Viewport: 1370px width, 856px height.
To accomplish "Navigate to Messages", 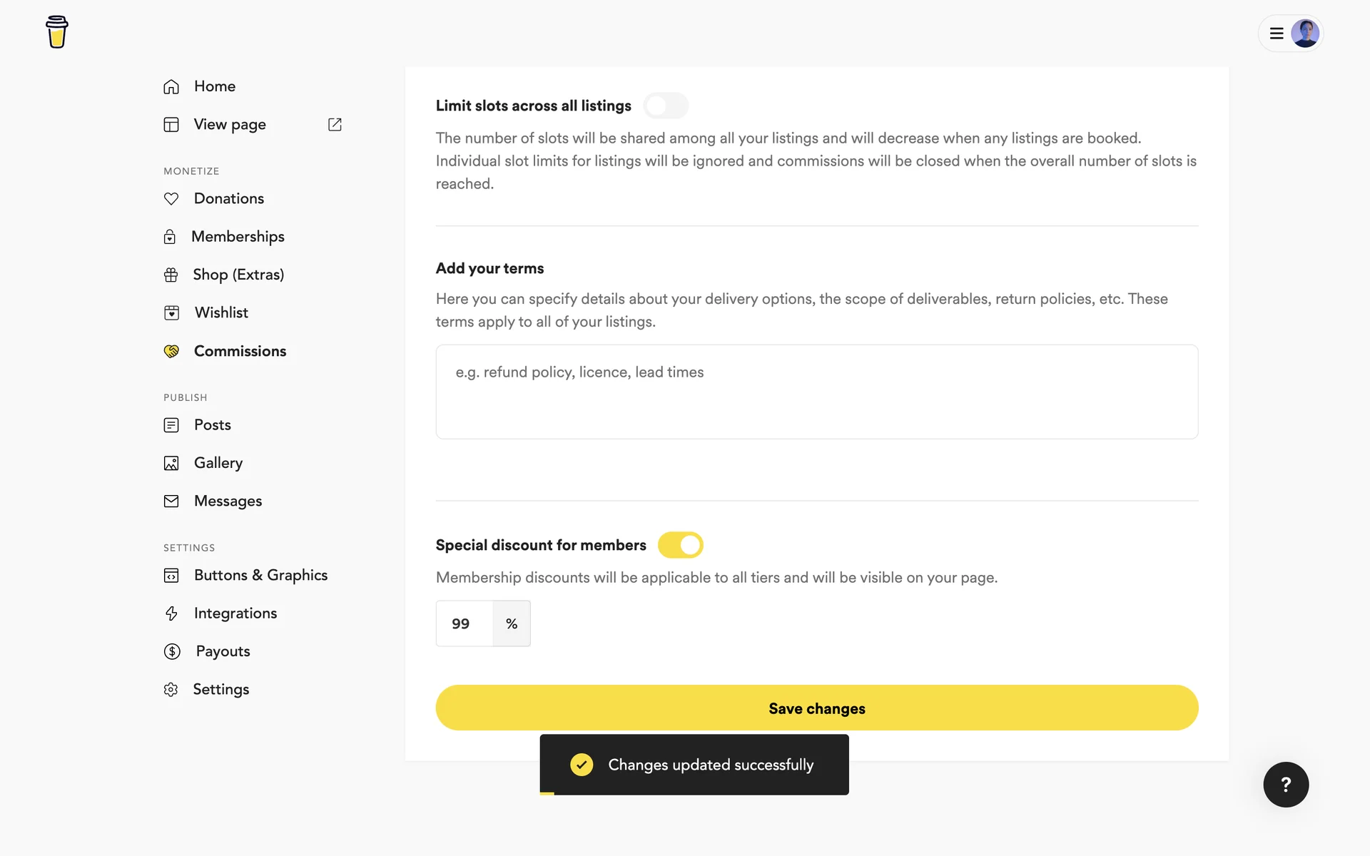I will pos(228,501).
